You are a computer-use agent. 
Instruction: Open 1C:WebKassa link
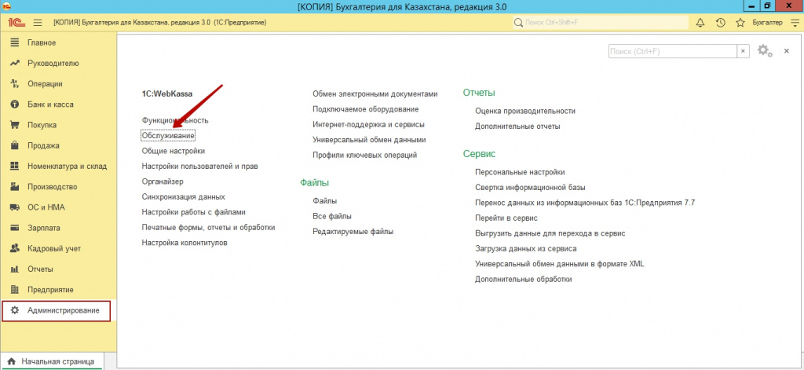click(x=167, y=94)
